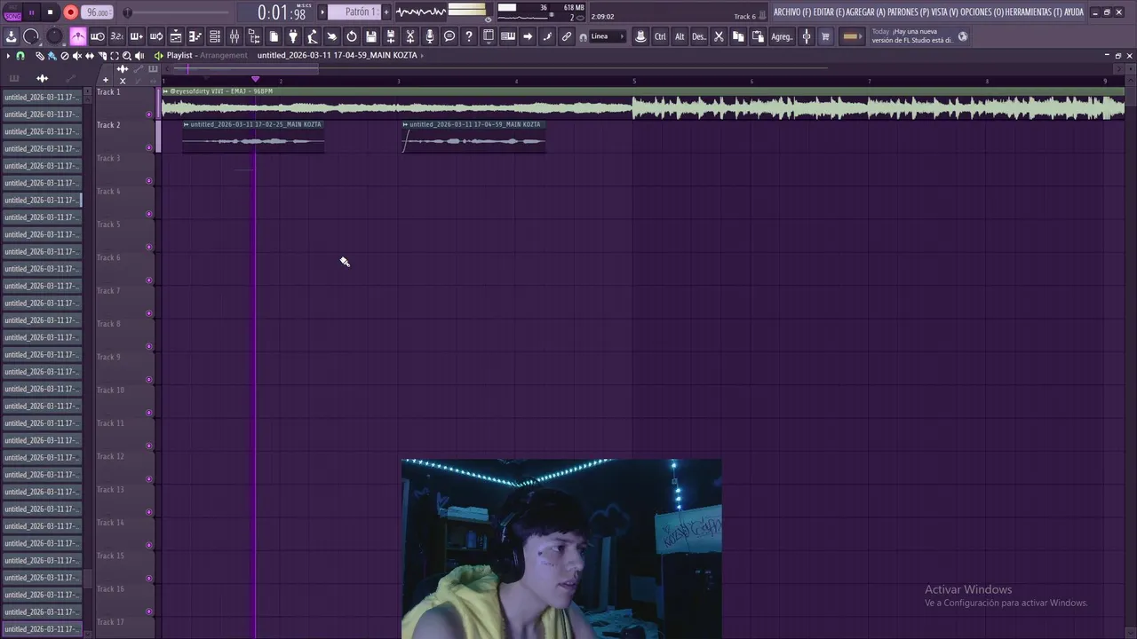Toggle loop recording icon
This screenshot has width=1137, height=639.
[x=156, y=36]
